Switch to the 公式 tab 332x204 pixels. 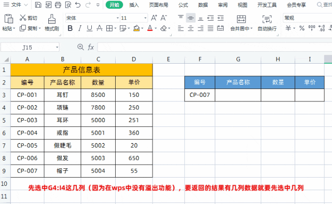183,5
